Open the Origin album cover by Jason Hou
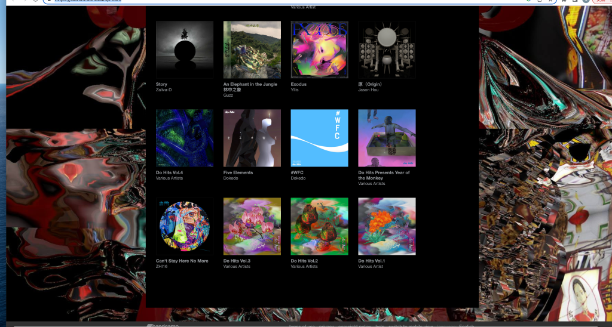612x327 pixels. click(x=387, y=50)
